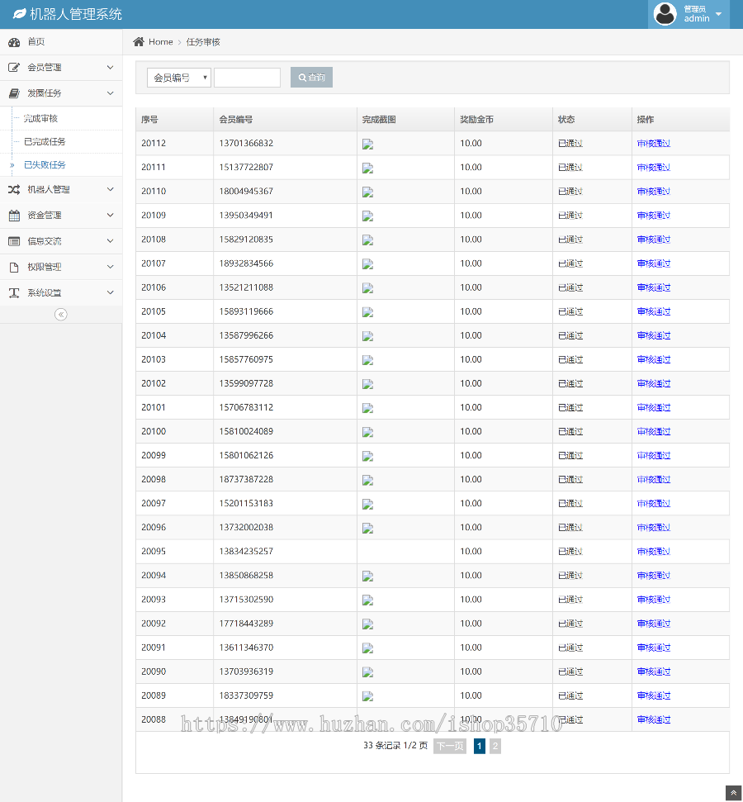This screenshot has height=802, width=743.
Task: Open screenshot thumbnail for row 20110
Action: pyautogui.click(x=367, y=192)
